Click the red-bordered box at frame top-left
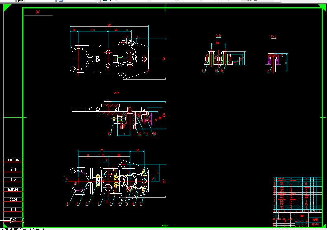The width and height of the screenshot is (327, 230). [38, 12]
